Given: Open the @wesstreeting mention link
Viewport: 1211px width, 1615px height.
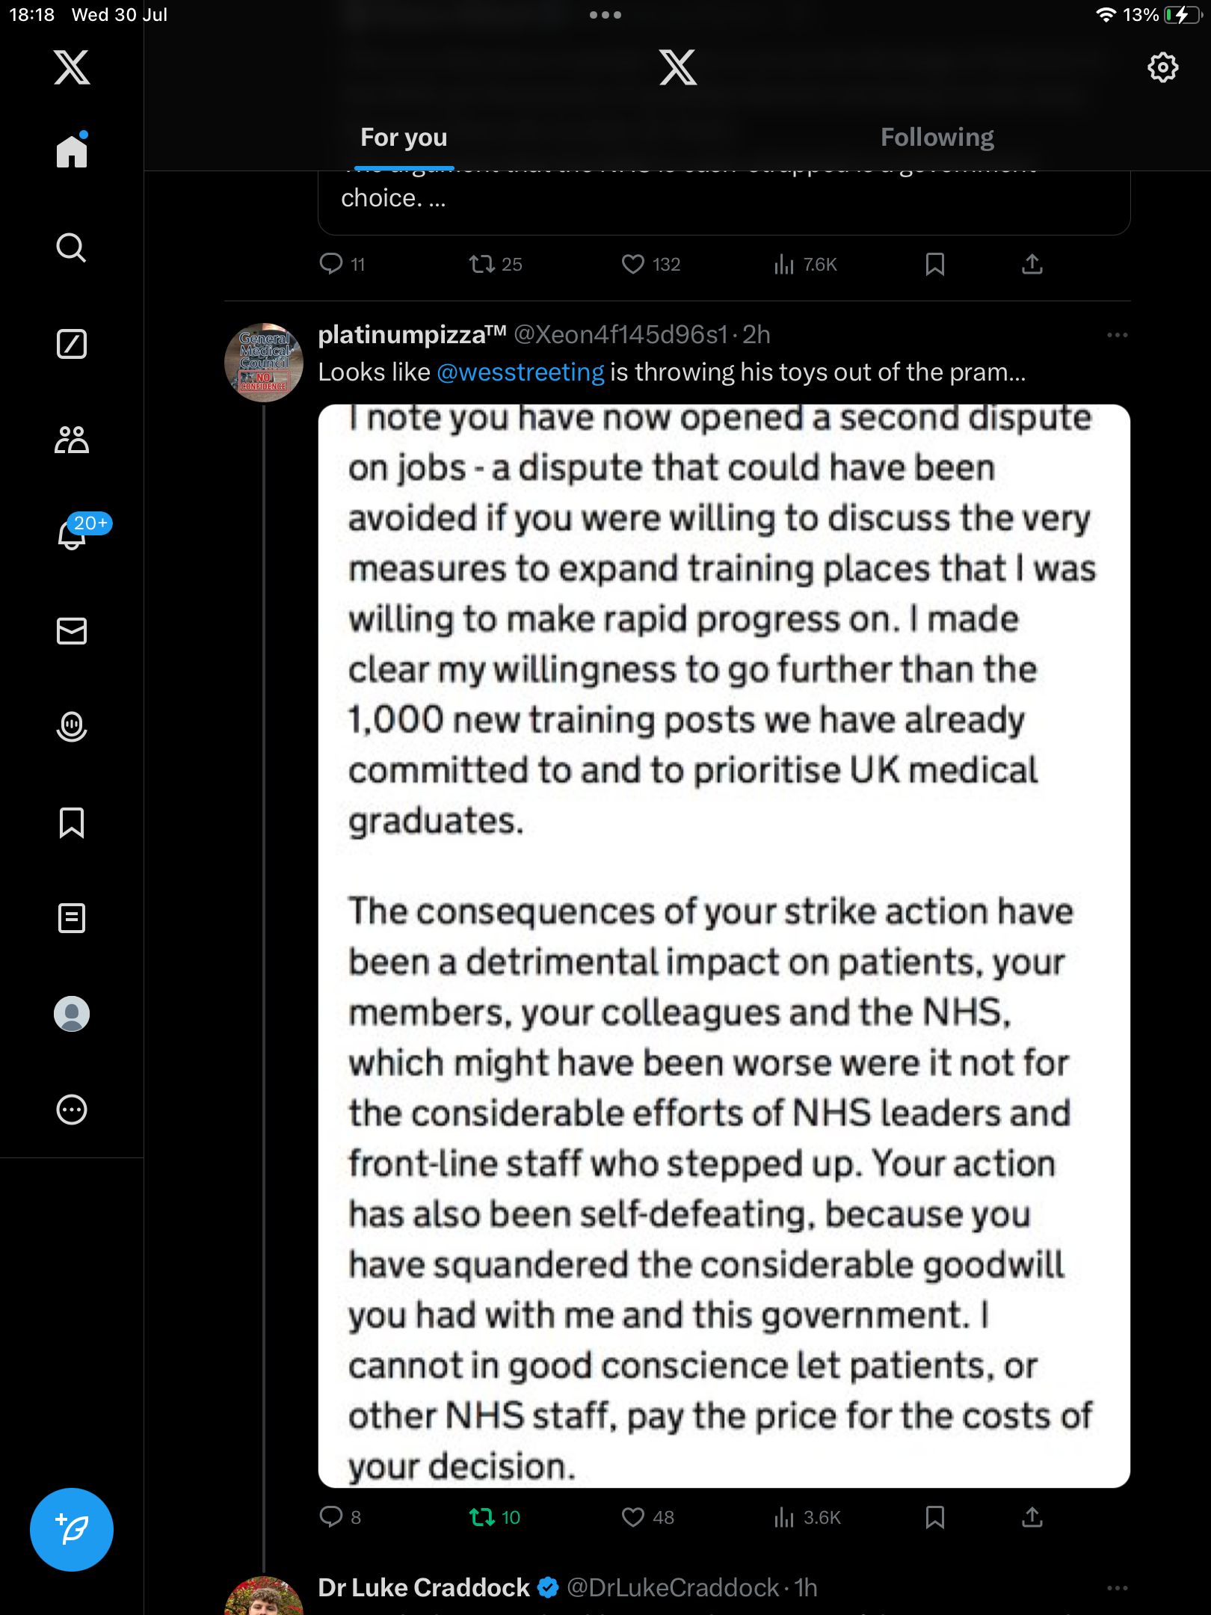Looking at the screenshot, I should 520,372.
